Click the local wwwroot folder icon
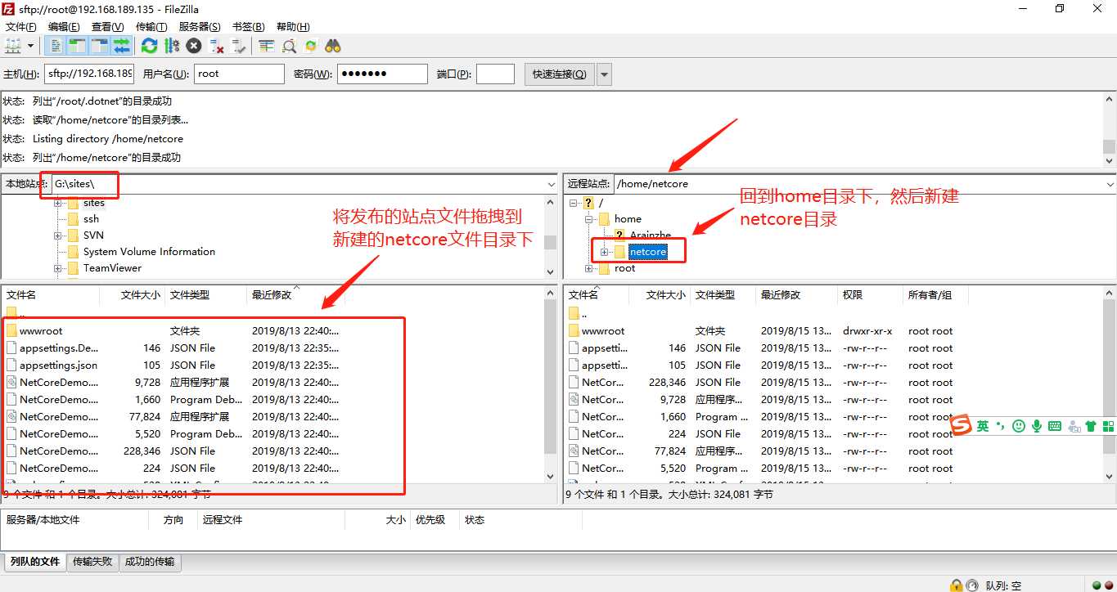Viewport: 1117px width, 592px height. tap(11, 331)
